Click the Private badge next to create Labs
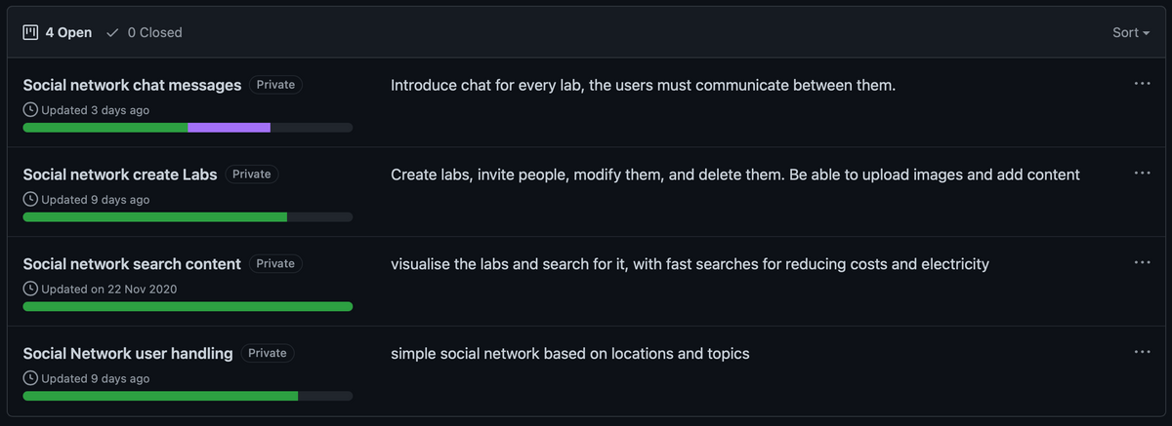Image resolution: width=1172 pixels, height=426 pixels. 252,174
